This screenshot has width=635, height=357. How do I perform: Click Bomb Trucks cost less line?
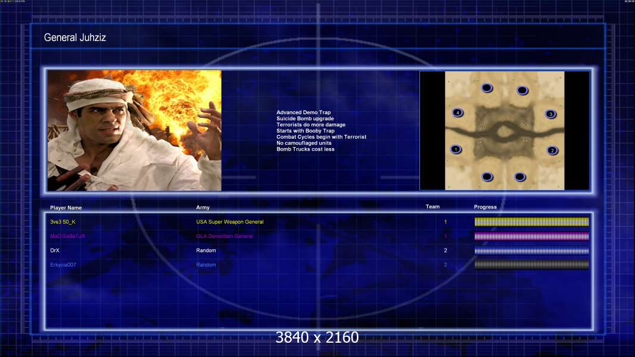click(306, 149)
